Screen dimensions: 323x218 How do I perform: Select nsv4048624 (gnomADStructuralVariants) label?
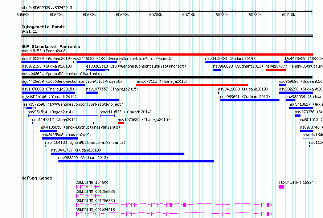62,74
